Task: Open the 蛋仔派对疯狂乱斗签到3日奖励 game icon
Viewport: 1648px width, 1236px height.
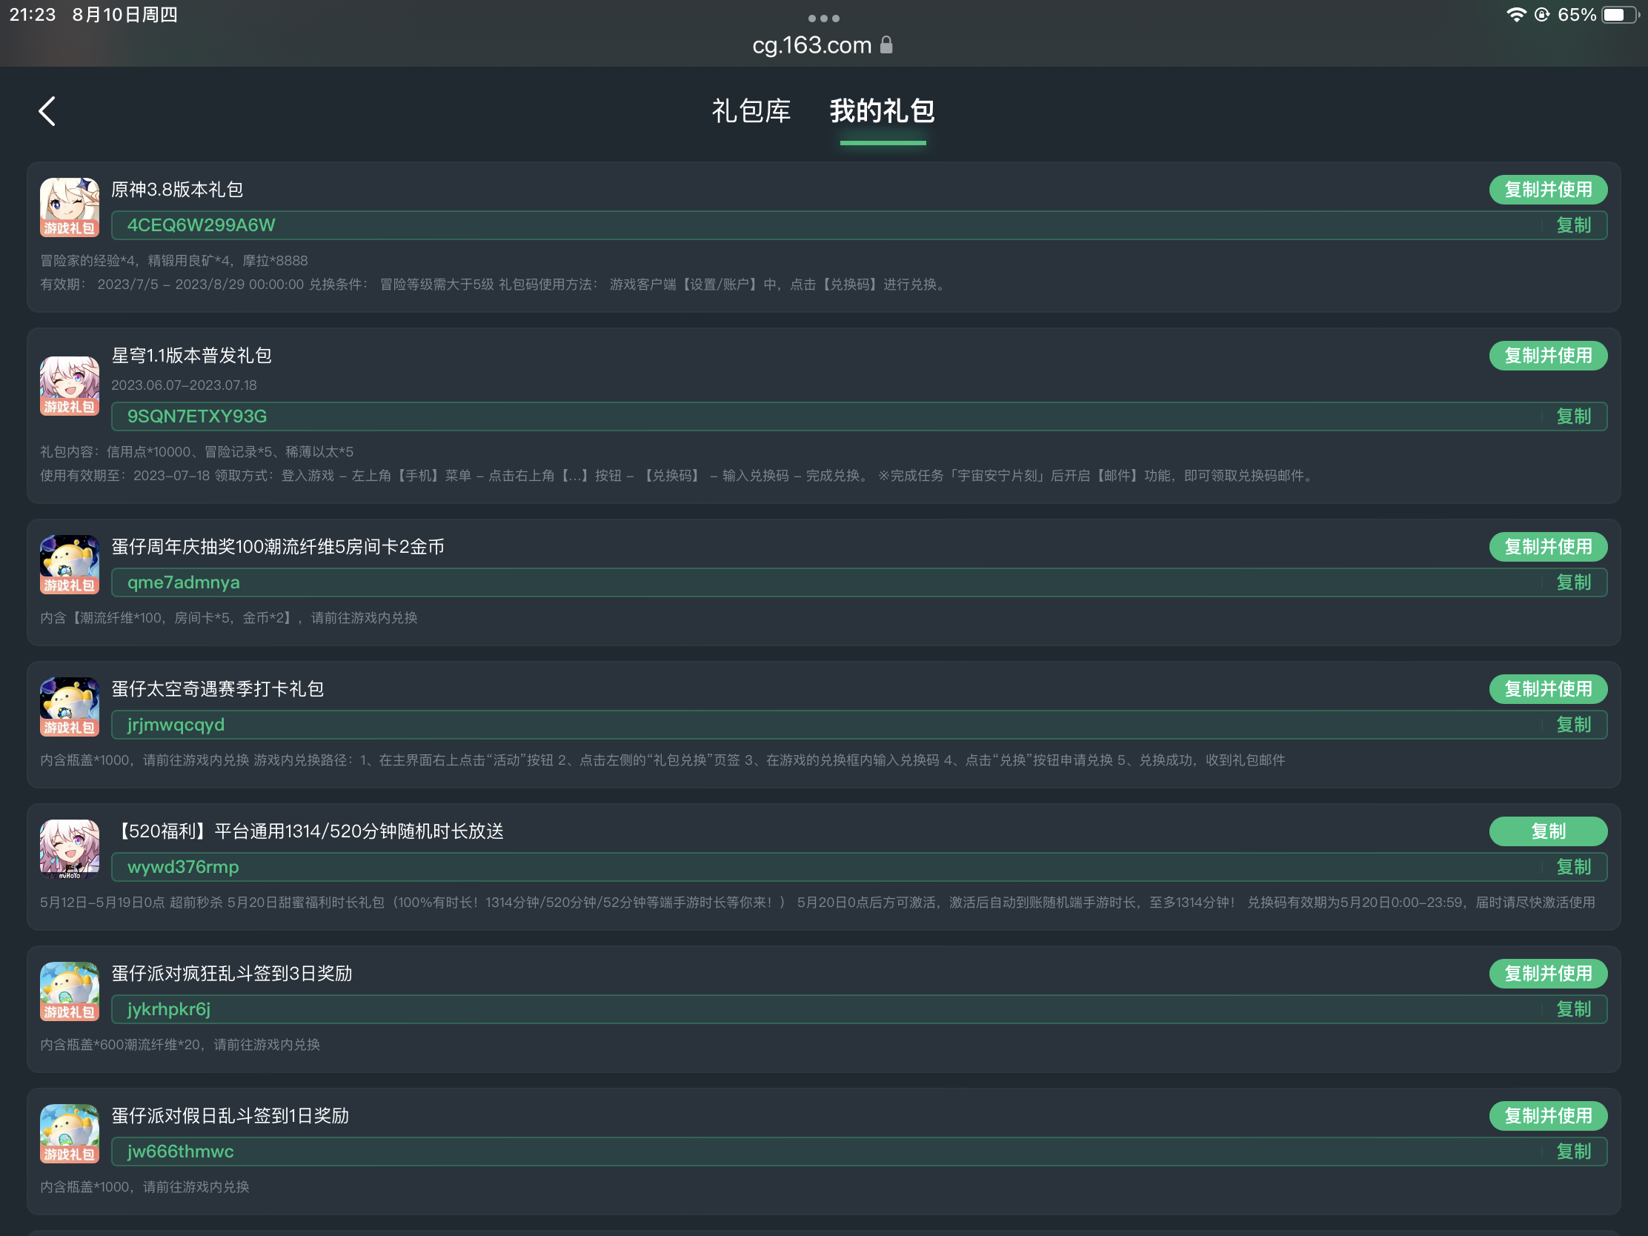Action: click(x=70, y=991)
